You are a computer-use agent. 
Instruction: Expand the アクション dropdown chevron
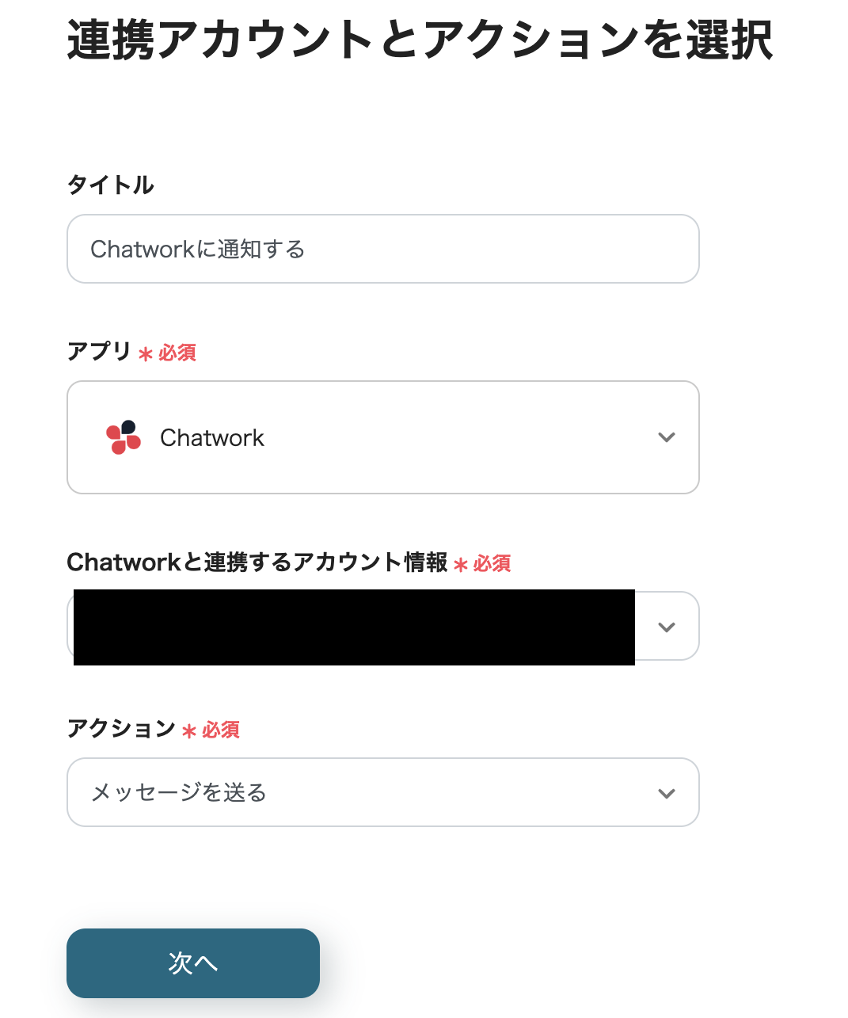point(667,793)
